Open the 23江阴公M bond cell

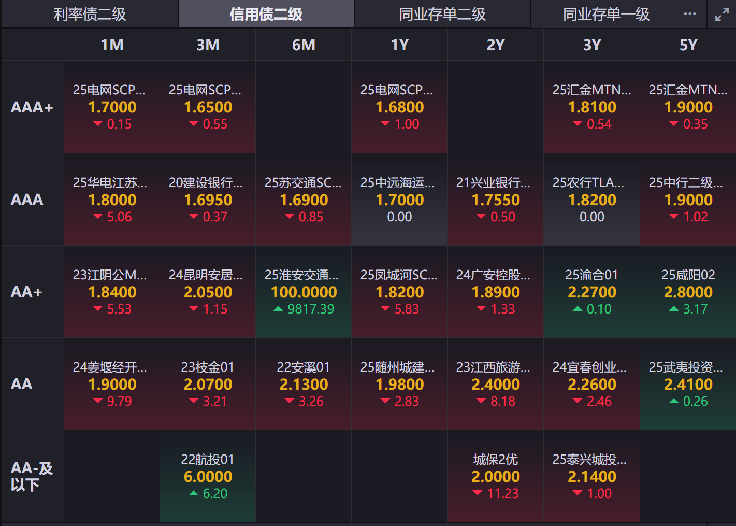[x=112, y=292]
